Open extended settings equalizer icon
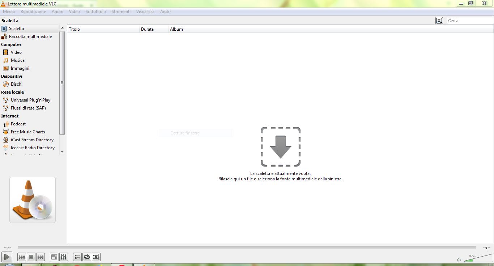The height and width of the screenshot is (266, 494). 64,257
